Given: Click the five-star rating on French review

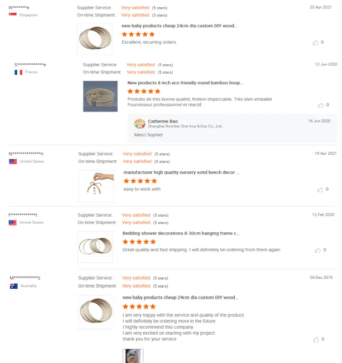Looking at the screenshot, I should [144, 91].
